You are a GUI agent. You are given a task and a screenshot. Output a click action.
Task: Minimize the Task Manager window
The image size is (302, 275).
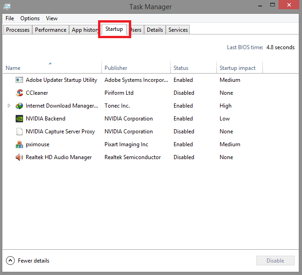click(x=260, y=6)
